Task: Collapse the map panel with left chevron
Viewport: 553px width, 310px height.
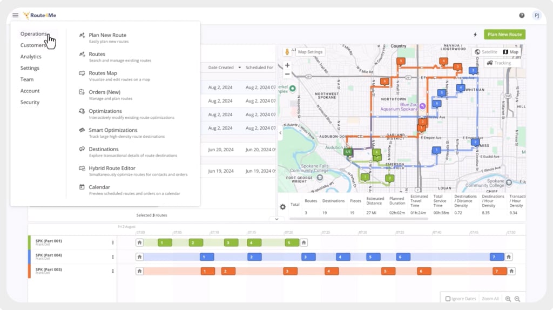Action: point(280,133)
